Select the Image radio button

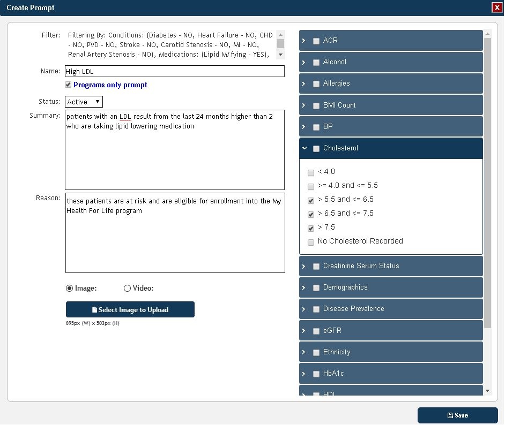(69, 288)
